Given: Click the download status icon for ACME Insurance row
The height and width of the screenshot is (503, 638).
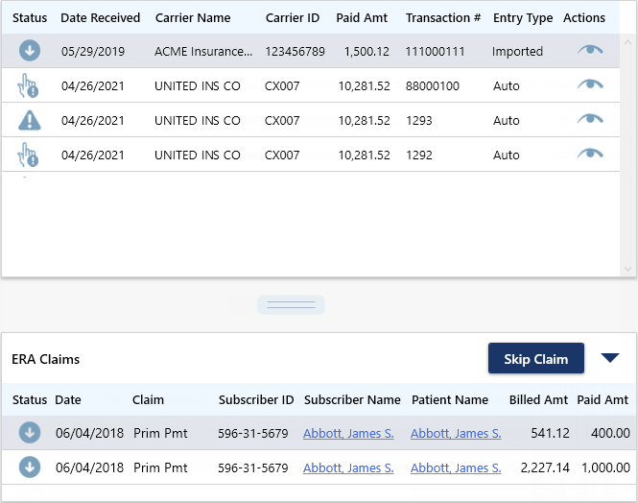Looking at the screenshot, I should coord(30,51).
